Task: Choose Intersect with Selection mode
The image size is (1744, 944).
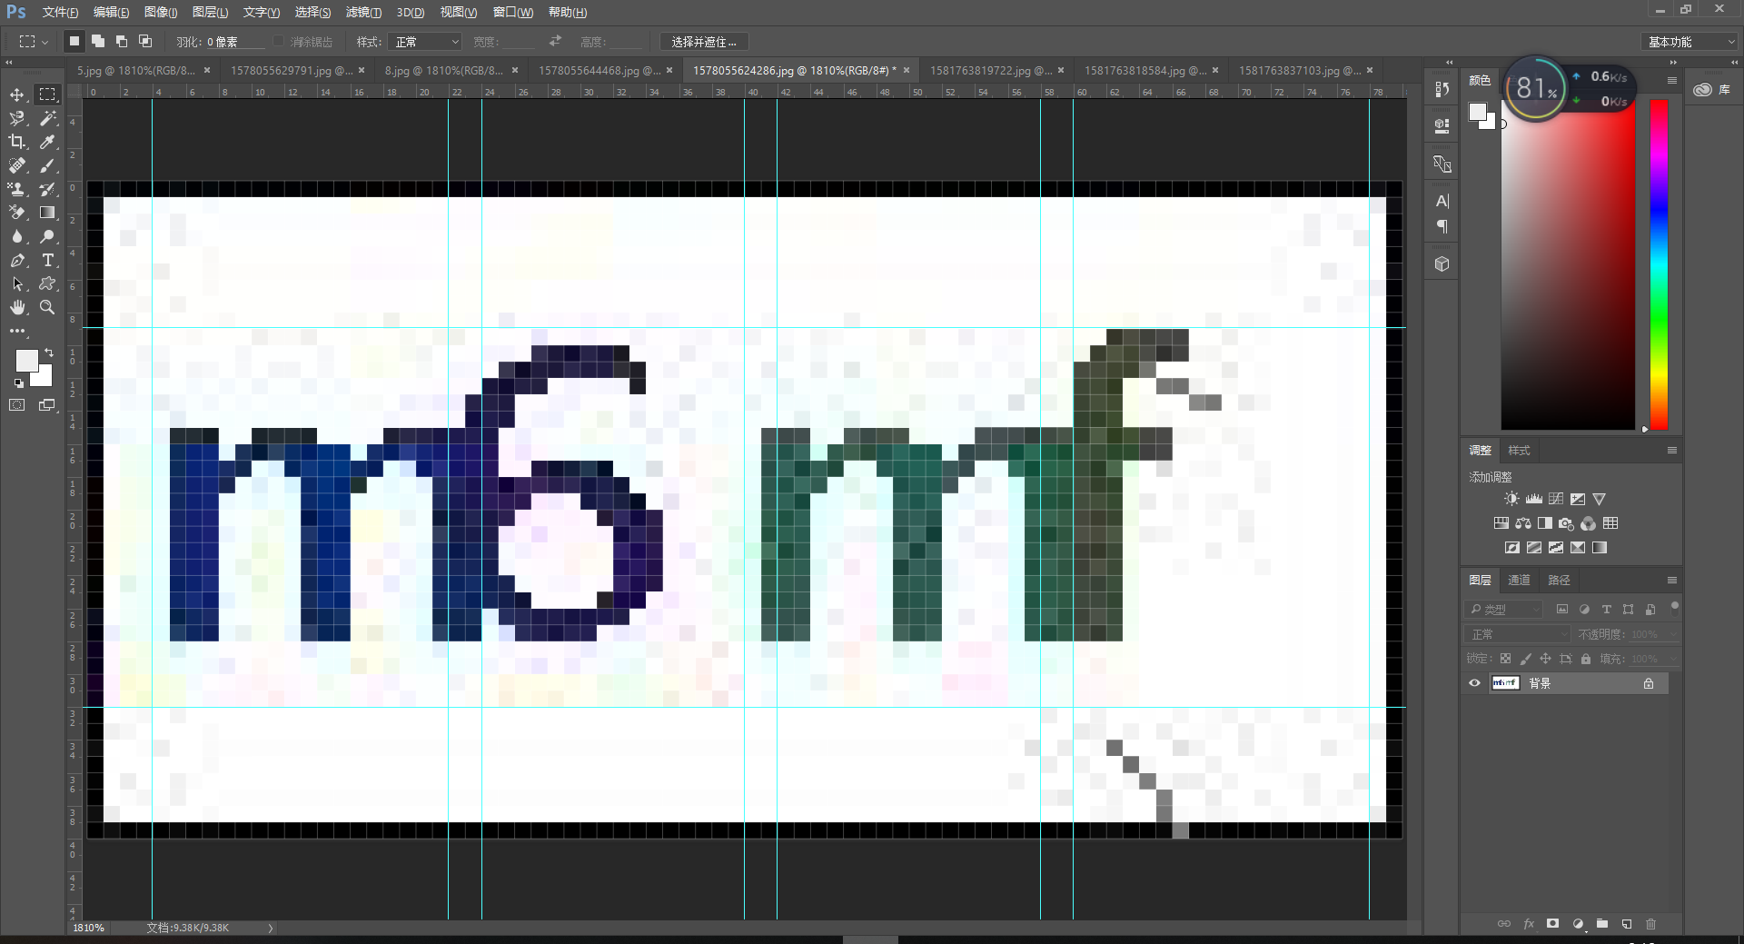Action: [x=145, y=41]
